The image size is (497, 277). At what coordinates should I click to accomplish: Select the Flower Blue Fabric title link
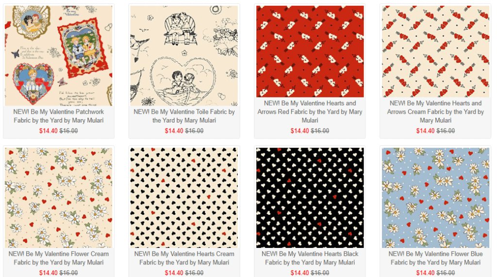tap(435, 258)
